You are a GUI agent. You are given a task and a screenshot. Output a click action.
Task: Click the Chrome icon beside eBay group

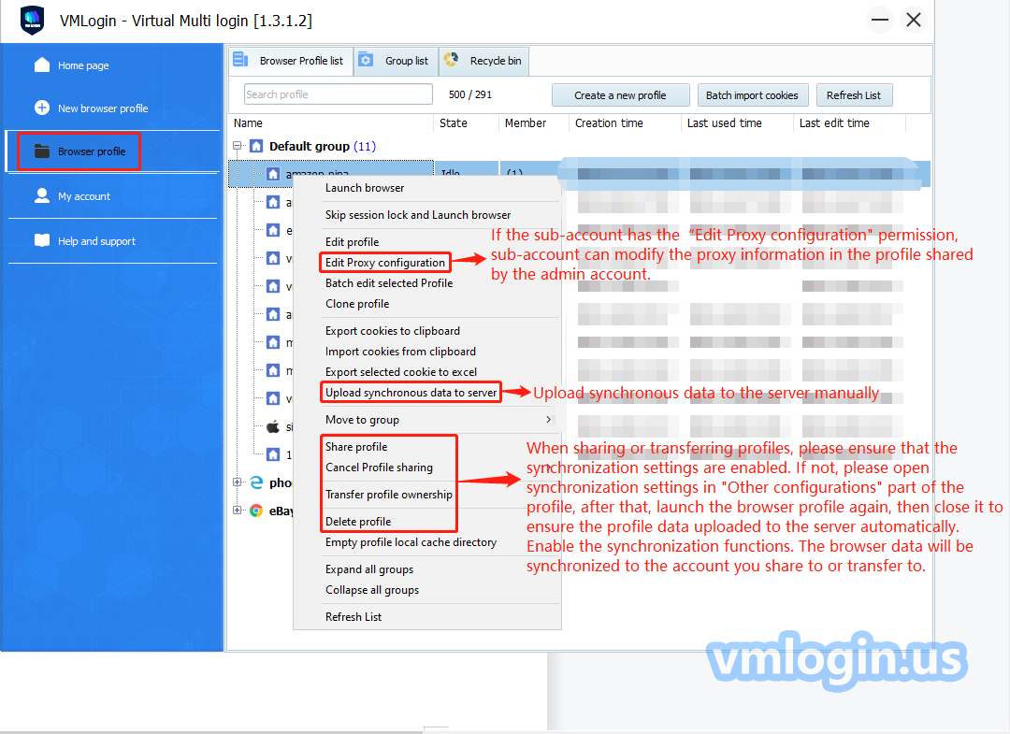point(256,511)
